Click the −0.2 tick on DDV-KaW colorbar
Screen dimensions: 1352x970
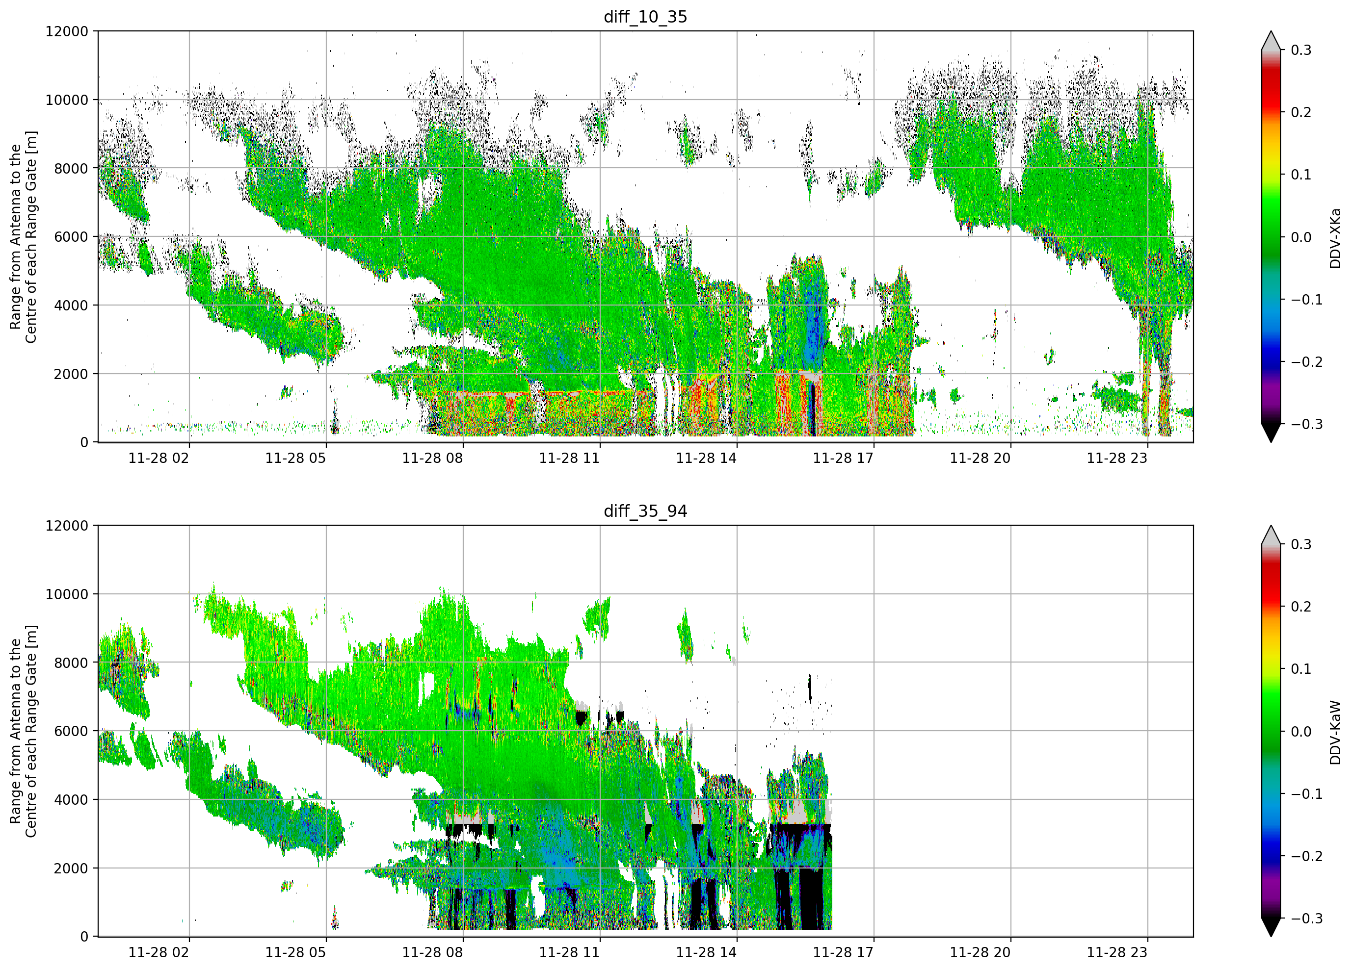(x=1307, y=857)
